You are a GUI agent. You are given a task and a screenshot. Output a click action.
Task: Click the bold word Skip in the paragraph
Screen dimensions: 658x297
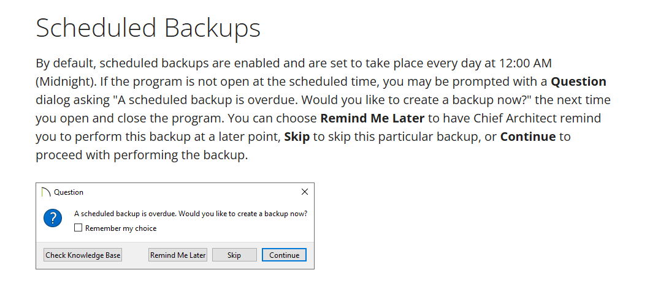[297, 137]
